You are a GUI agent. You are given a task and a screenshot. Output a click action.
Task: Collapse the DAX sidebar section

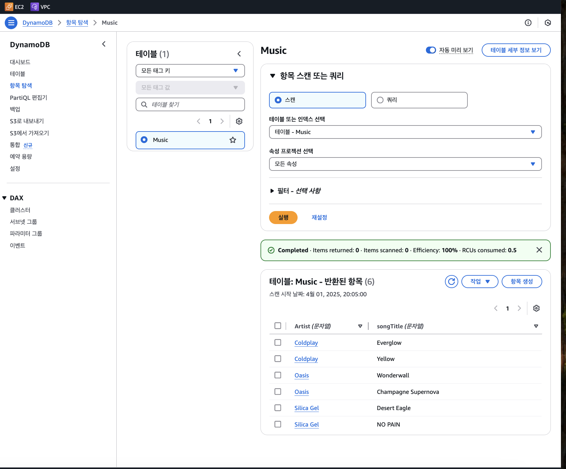4,198
